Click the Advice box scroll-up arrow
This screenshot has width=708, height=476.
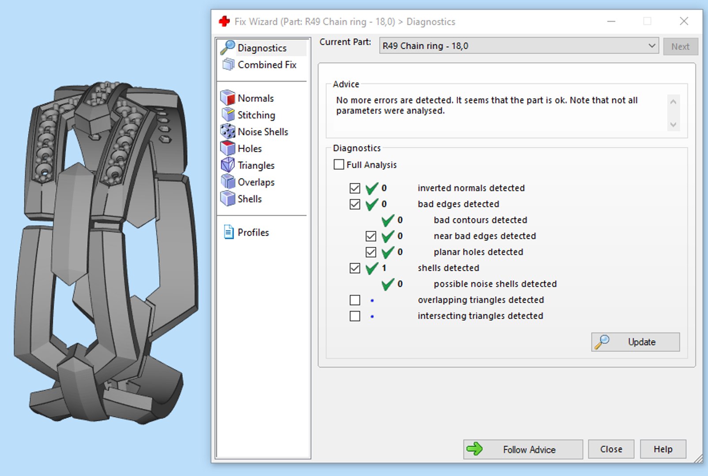pyautogui.click(x=673, y=102)
